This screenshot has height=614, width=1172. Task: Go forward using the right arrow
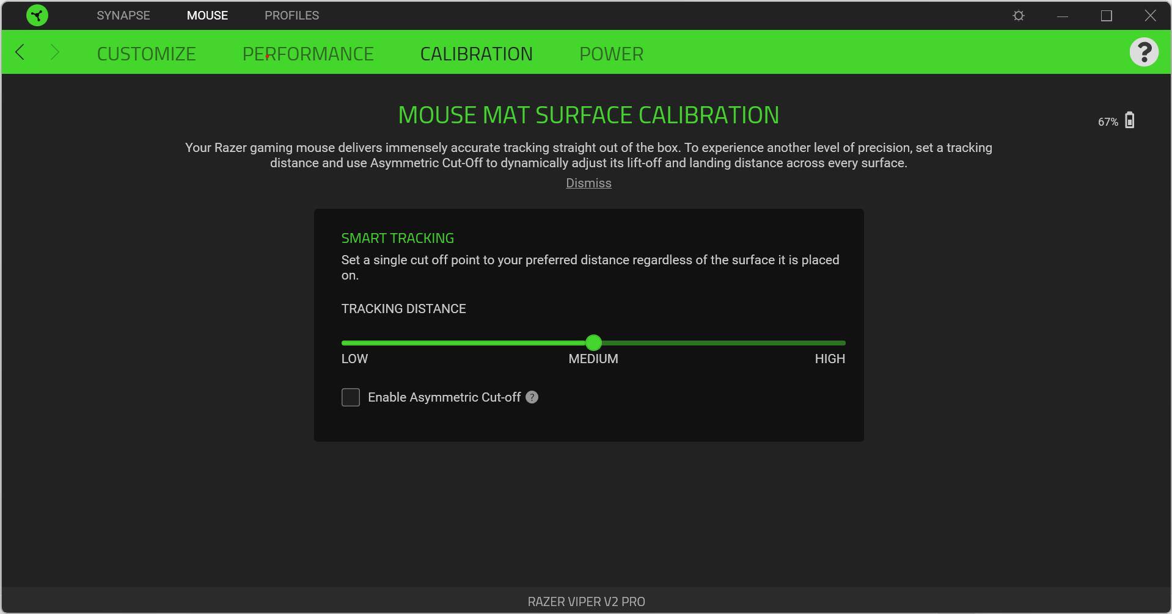tap(54, 52)
